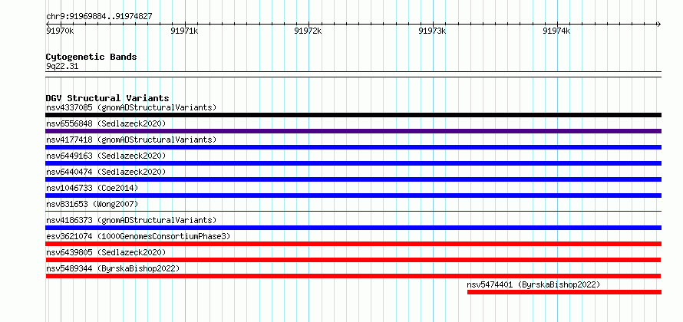This screenshot has width=683, height=322.
Task: Open the nsv5474401 (ByrskaBishop2022) label
Action: coord(533,284)
